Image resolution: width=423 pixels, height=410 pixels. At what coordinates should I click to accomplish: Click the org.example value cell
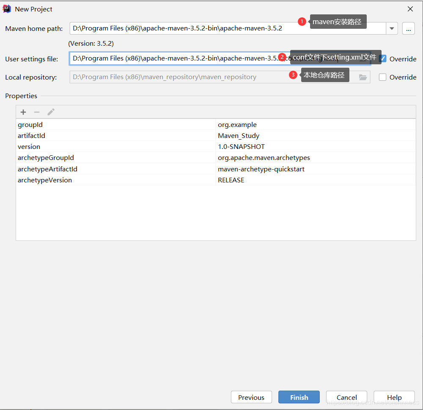(316, 124)
